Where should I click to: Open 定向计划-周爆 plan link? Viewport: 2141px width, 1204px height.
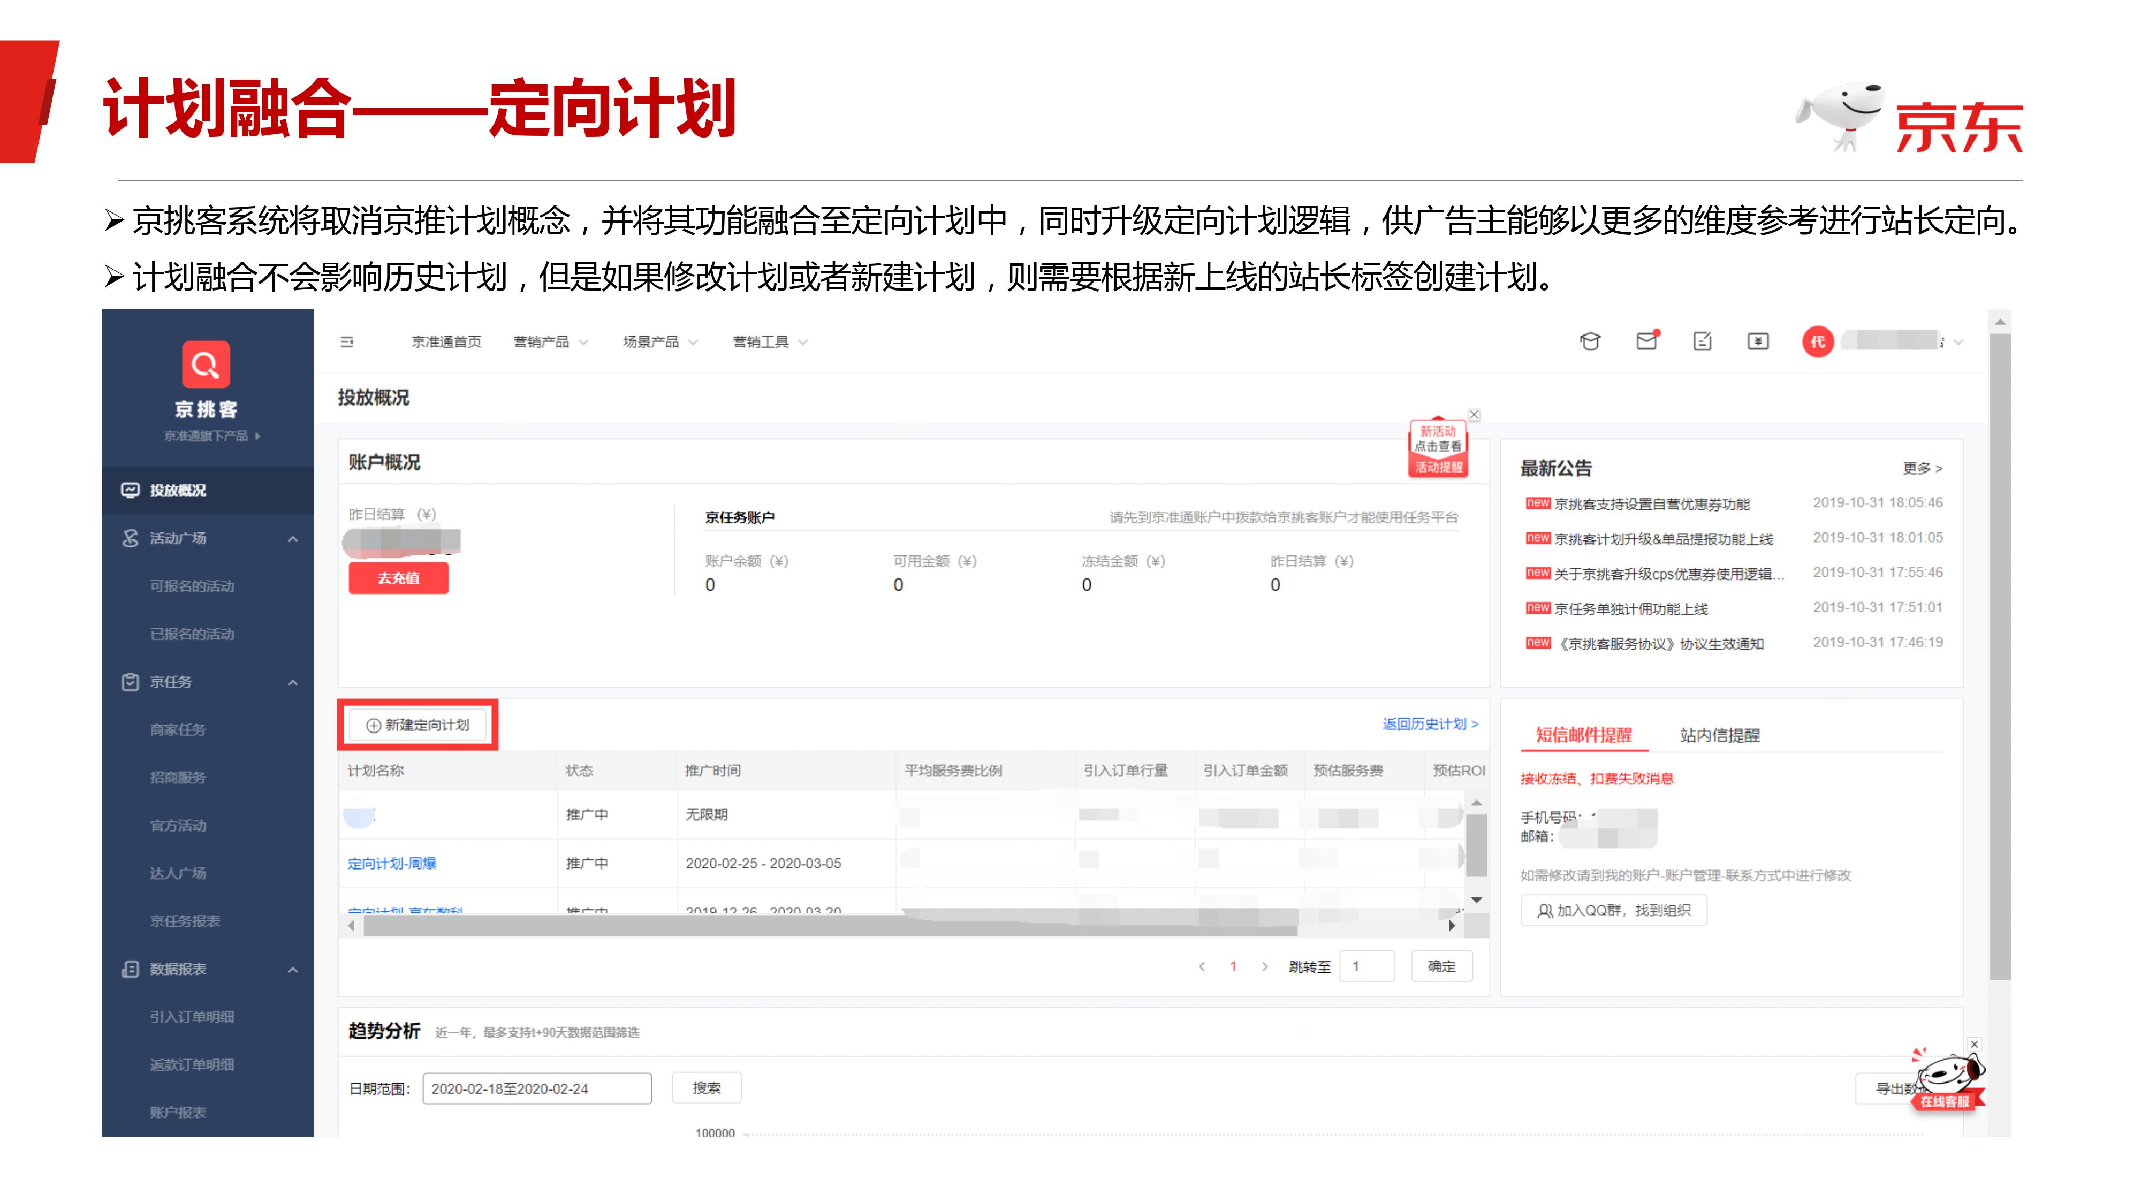click(391, 864)
